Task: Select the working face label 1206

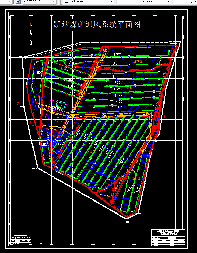Action: click(106, 151)
